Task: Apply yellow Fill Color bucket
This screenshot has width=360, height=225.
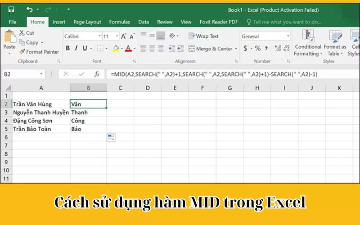Action: tap(116, 49)
